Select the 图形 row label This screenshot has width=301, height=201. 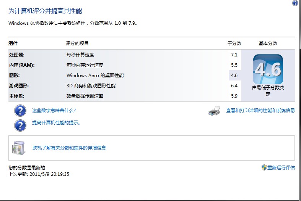click(x=15, y=76)
